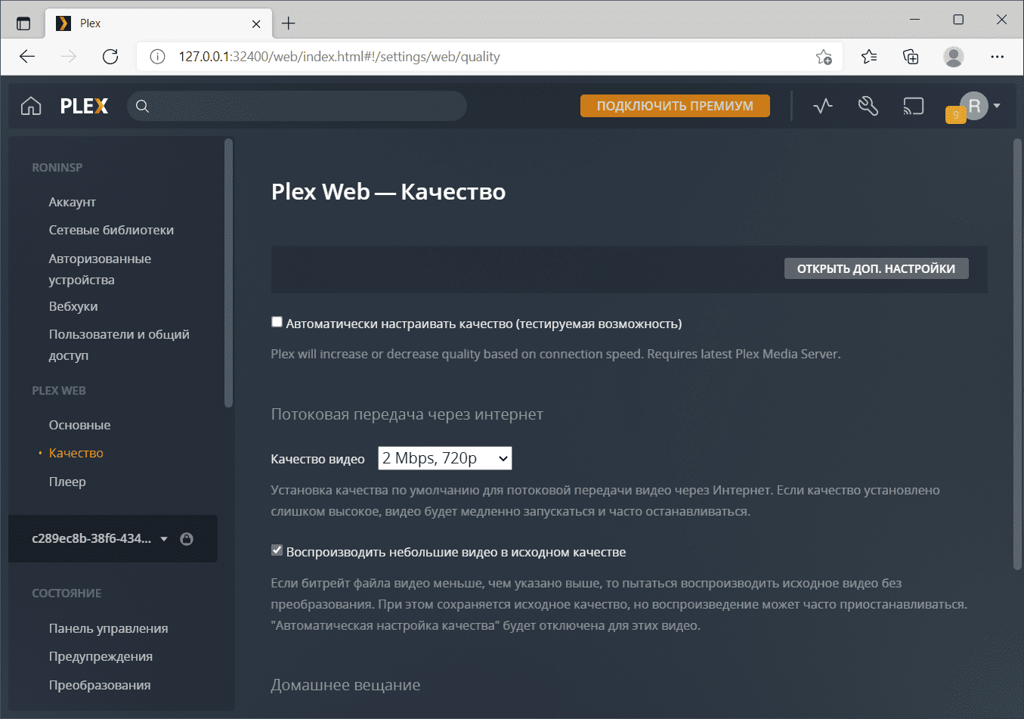Viewport: 1024px width, 719px height.
Task: Add this page to favorites
Action: point(824,57)
